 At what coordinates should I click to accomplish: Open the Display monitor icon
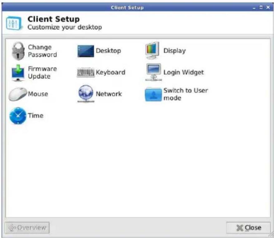click(152, 51)
